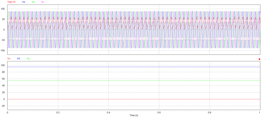The image size is (261, 117).
Task: Click the green Vq trace line
Action: click(x=133, y=81)
